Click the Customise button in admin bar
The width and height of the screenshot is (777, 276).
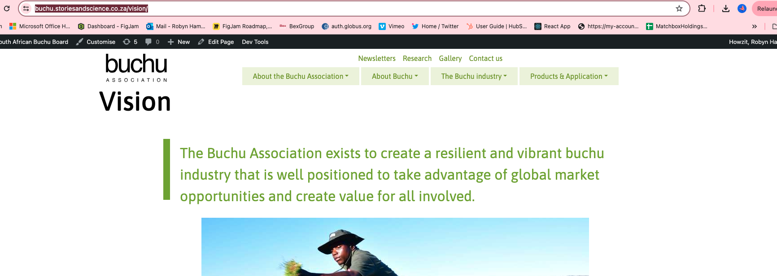point(96,42)
